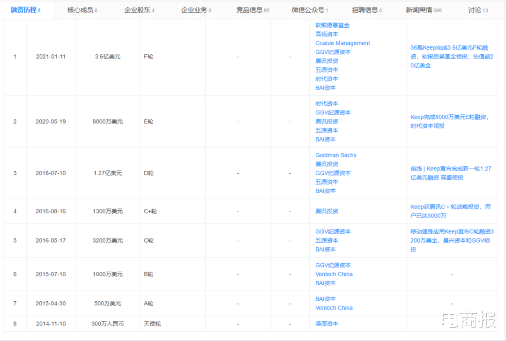The height and width of the screenshot is (341, 506).
Task: Select amount cell 3200万美元
Action: coord(107,241)
